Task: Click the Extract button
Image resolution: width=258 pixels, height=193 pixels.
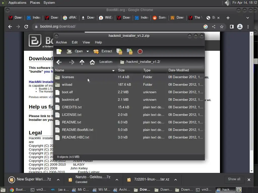Action: point(103,51)
